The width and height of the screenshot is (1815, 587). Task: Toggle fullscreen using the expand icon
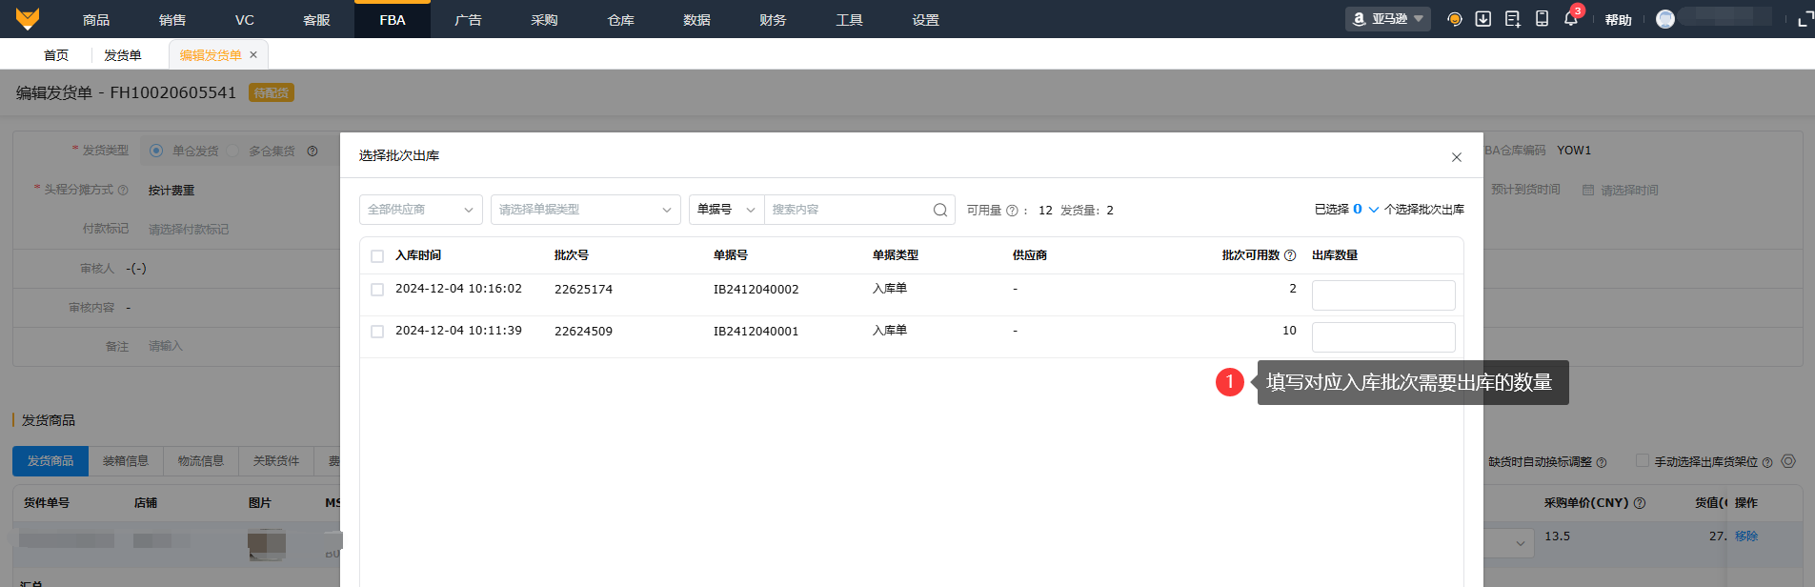(1804, 20)
